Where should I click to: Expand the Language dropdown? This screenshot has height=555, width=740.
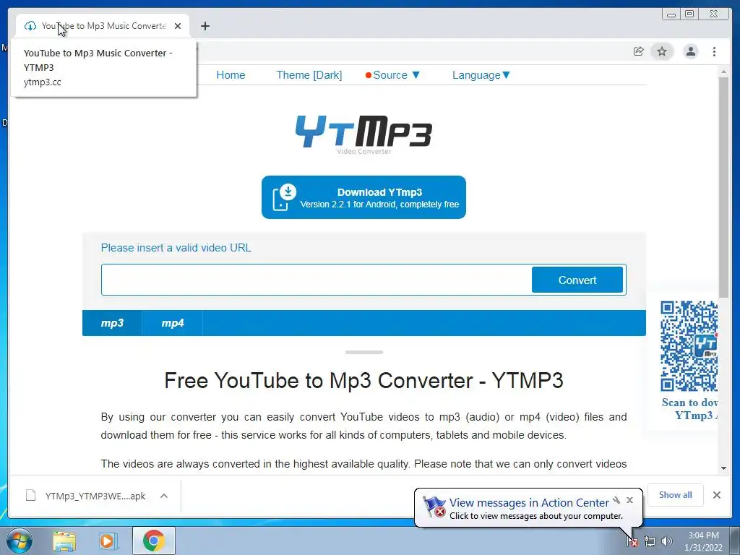tap(481, 75)
